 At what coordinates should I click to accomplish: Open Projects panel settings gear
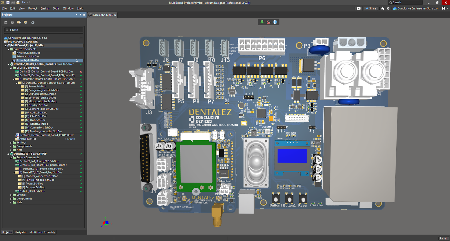pos(33,23)
